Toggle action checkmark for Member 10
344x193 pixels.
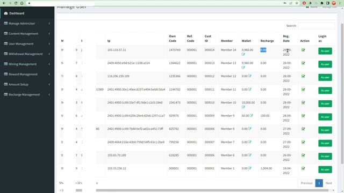[x=303, y=102]
